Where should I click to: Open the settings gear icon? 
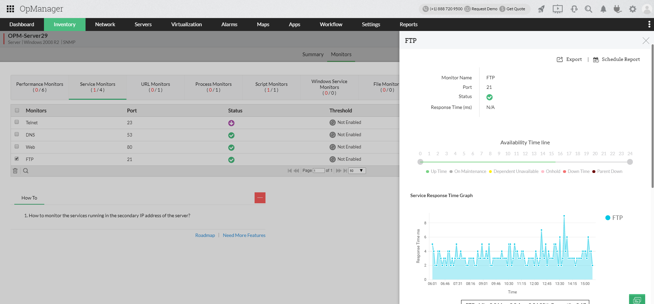[633, 9]
